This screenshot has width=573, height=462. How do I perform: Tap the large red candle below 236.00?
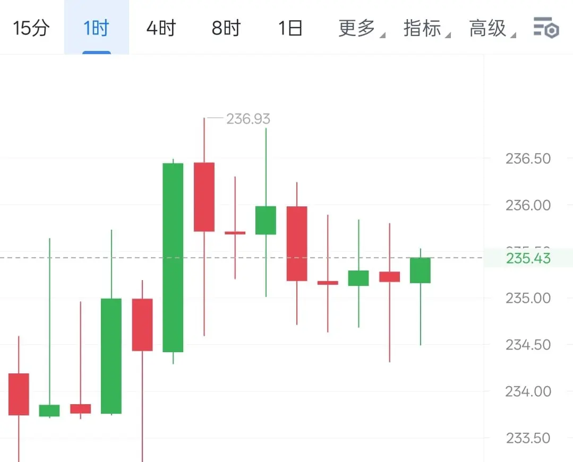[297, 244]
